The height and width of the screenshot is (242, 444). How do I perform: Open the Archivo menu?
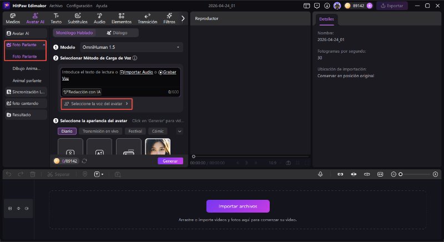56,6
